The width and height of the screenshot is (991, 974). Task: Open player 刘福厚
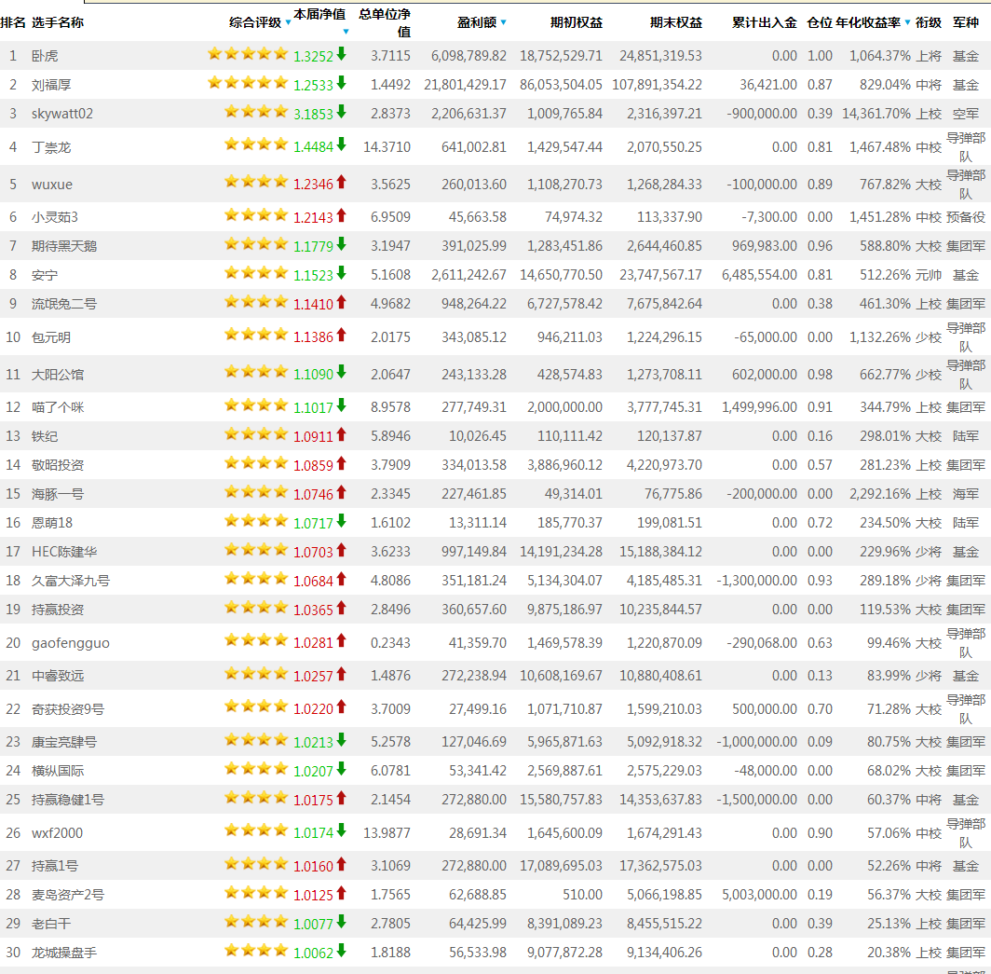[51, 85]
